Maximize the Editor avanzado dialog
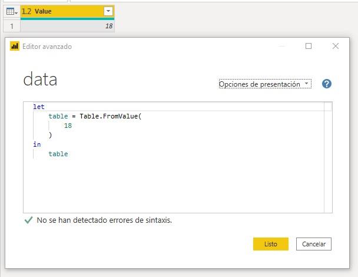 (309, 47)
